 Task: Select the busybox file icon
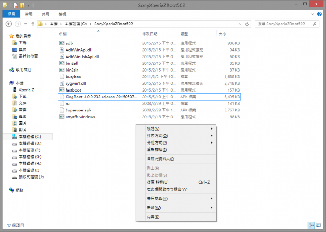point(62,77)
